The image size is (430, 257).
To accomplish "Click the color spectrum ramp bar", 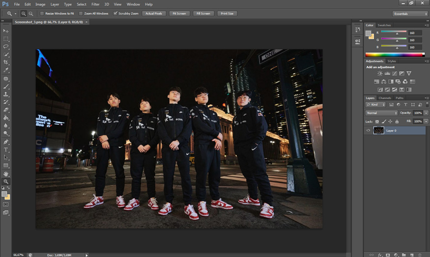I will 395,55.
